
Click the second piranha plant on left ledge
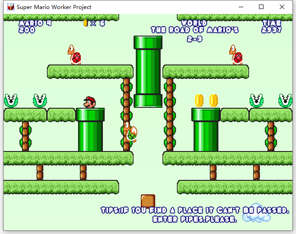point(40,101)
